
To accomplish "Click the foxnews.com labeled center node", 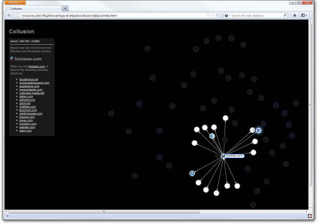I will click(232, 156).
